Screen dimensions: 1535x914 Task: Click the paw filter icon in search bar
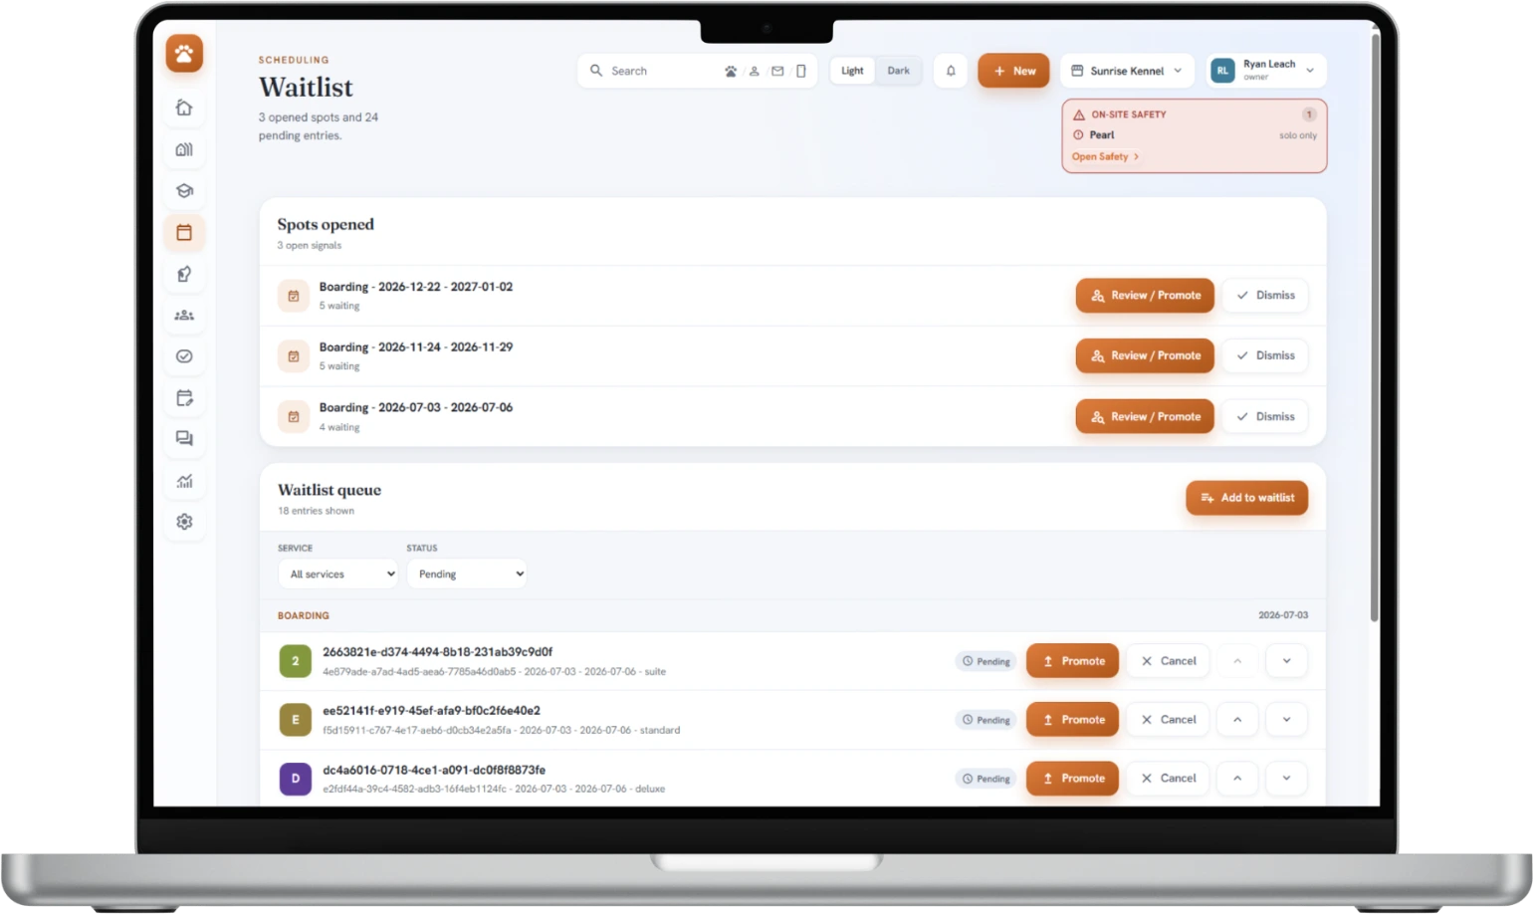tap(731, 71)
